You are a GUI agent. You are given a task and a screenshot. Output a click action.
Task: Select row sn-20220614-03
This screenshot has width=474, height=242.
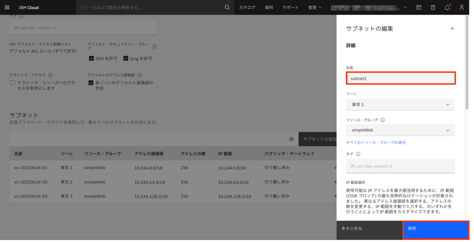point(173,196)
